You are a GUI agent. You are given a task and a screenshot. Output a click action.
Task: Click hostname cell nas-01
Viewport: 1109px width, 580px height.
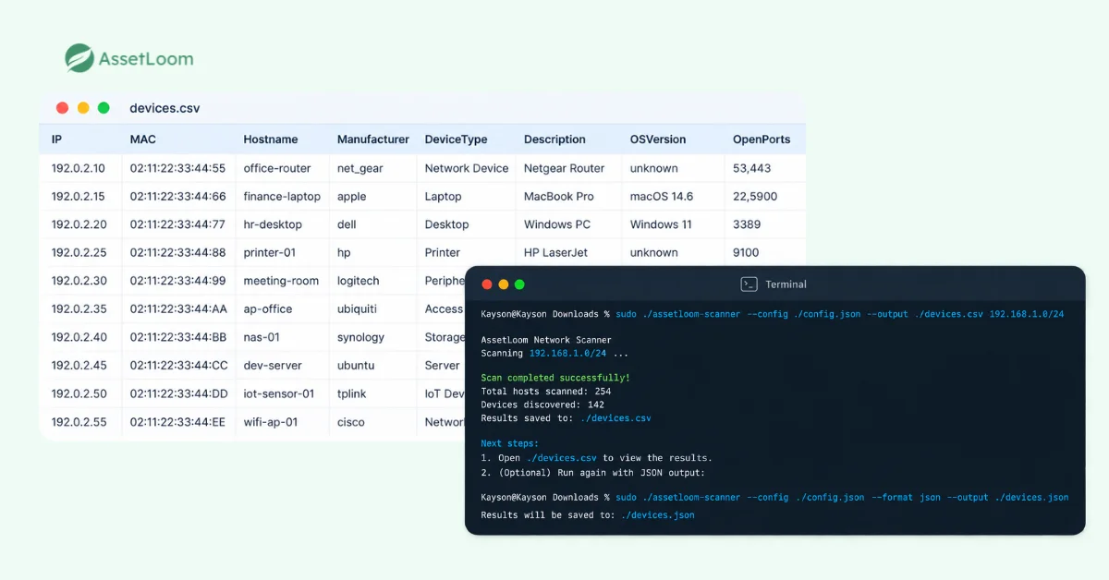[x=262, y=337]
